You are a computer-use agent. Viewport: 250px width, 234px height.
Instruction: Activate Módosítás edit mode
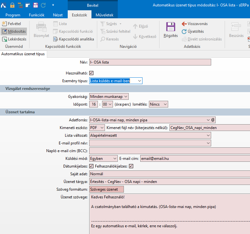(14, 31)
